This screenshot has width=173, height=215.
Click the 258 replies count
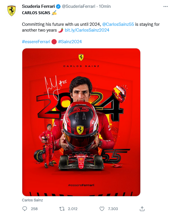coord(34,209)
